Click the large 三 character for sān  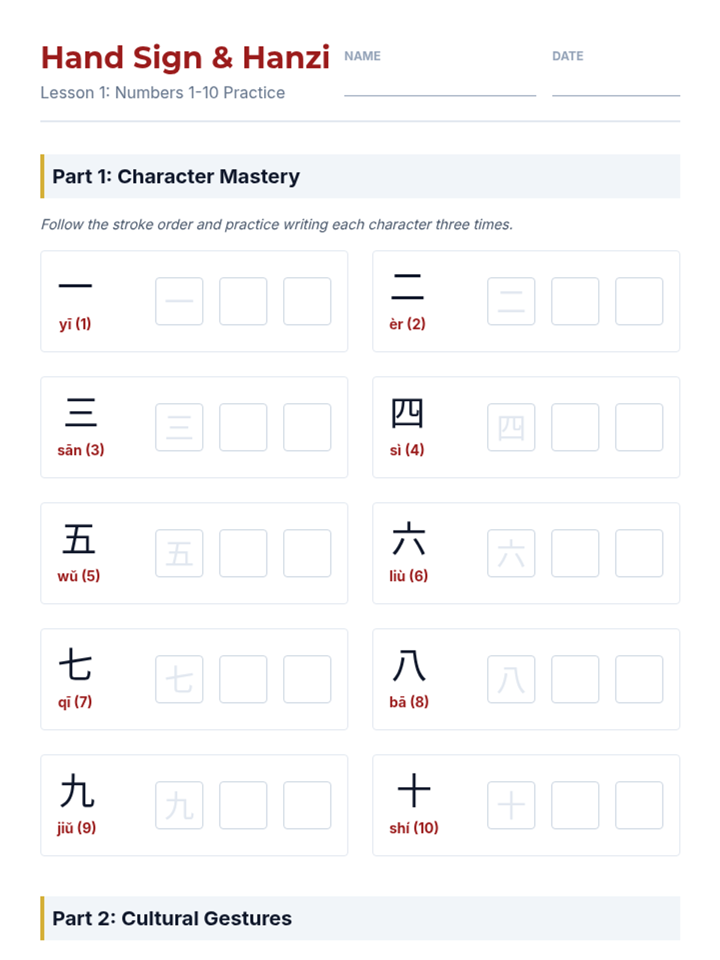pos(80,412)
